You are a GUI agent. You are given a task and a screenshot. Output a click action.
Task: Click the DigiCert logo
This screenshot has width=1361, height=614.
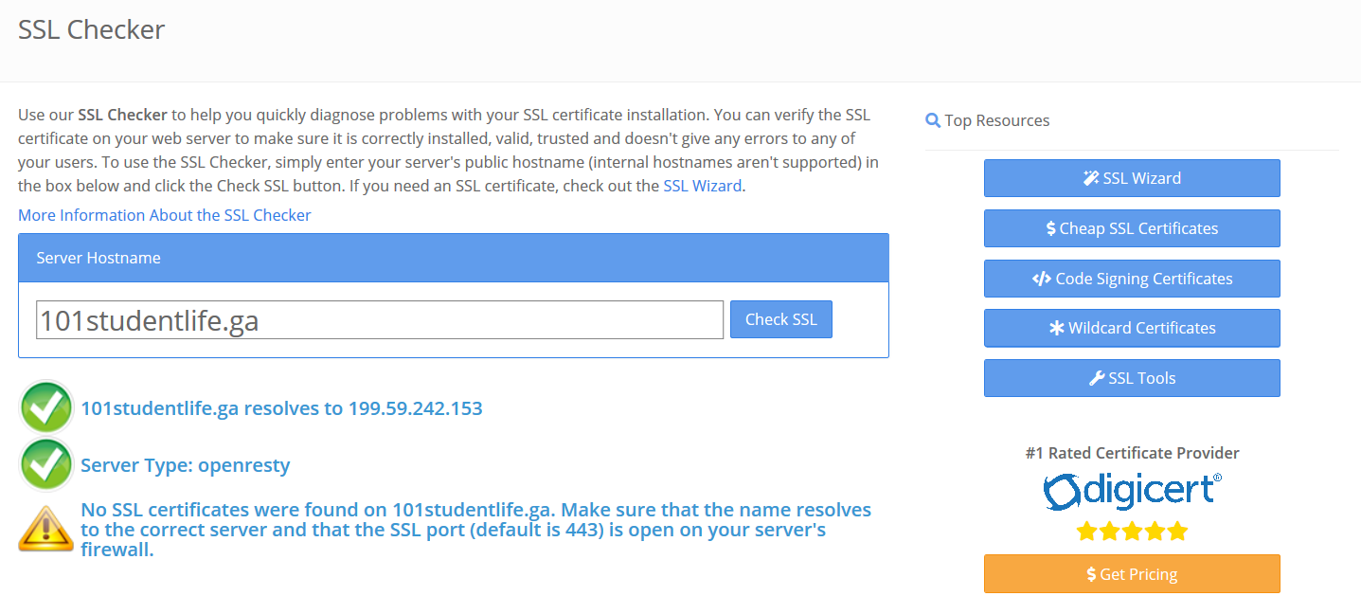tap(1132, 491)
